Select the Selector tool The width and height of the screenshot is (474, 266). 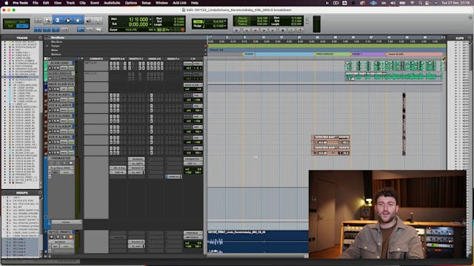(x=67, y=21)
